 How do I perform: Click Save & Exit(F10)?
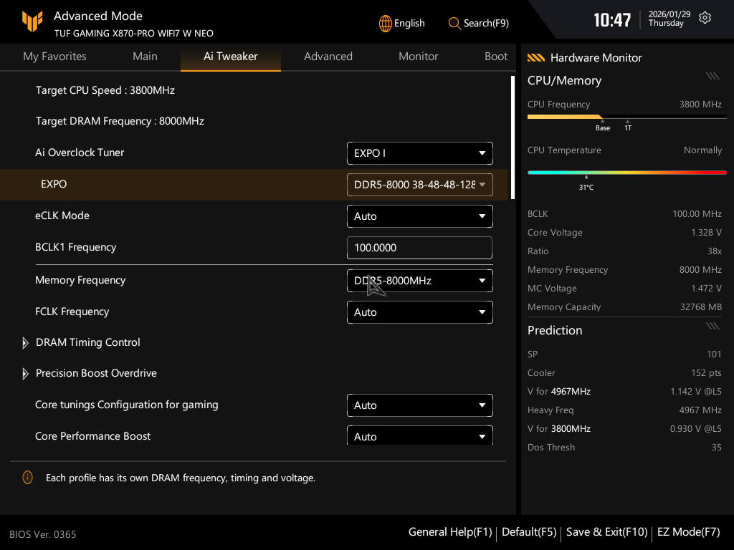point(606,532)
